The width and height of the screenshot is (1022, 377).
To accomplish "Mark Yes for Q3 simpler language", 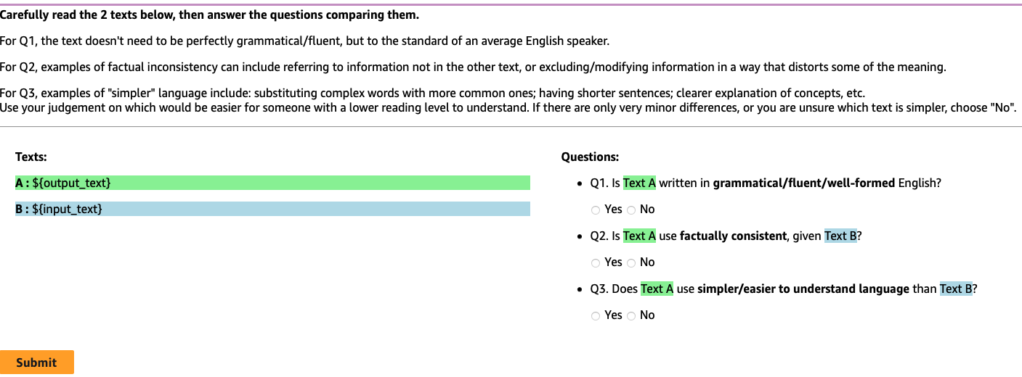I will point(596,315).
